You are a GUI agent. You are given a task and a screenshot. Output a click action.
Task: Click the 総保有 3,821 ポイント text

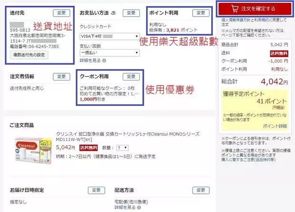174,30
